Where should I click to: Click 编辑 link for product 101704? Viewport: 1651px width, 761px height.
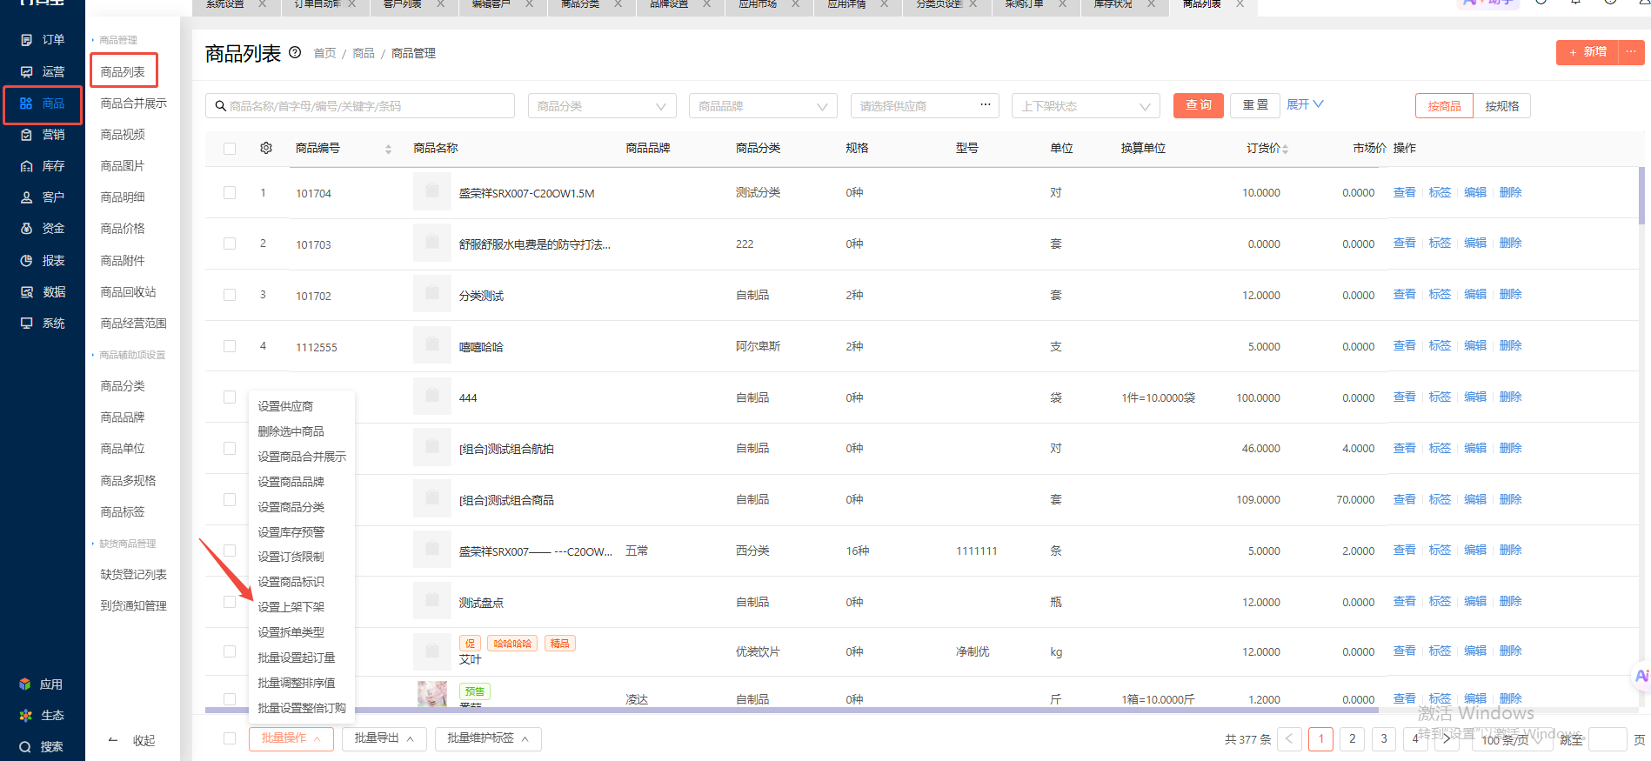click(x=1475, y=193)
